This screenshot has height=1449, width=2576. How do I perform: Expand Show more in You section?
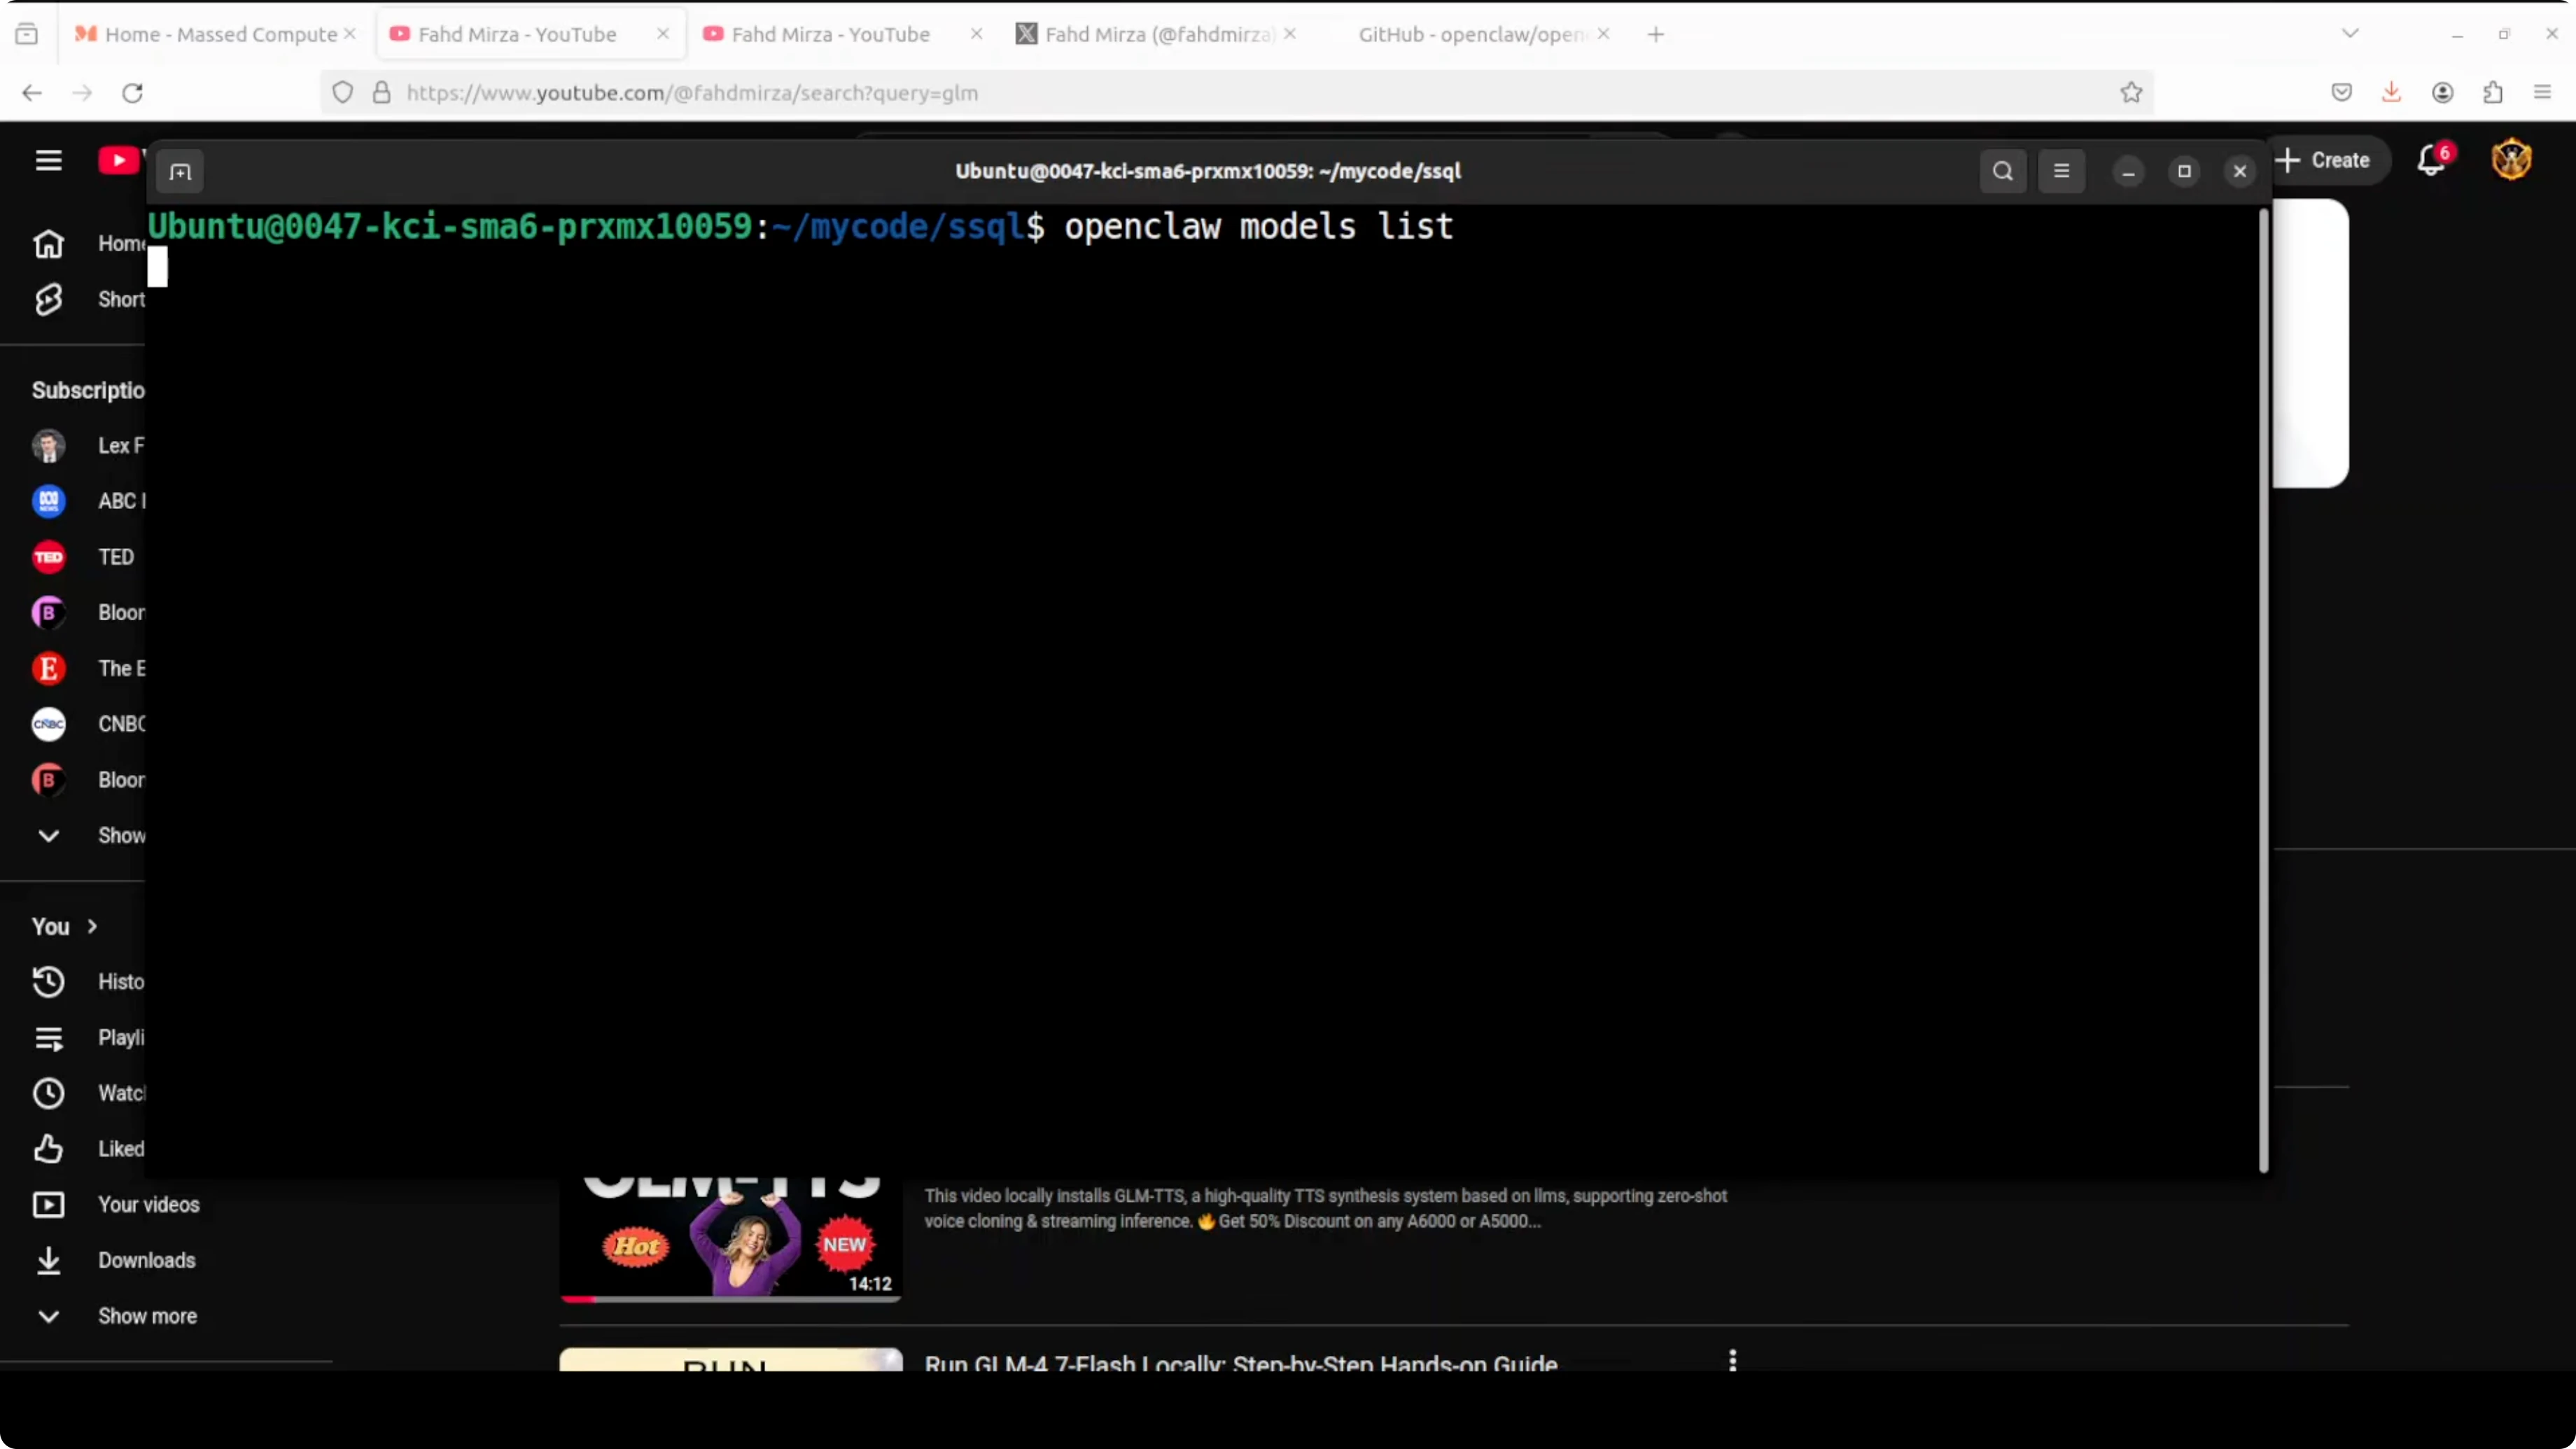tap(146, 1316)
